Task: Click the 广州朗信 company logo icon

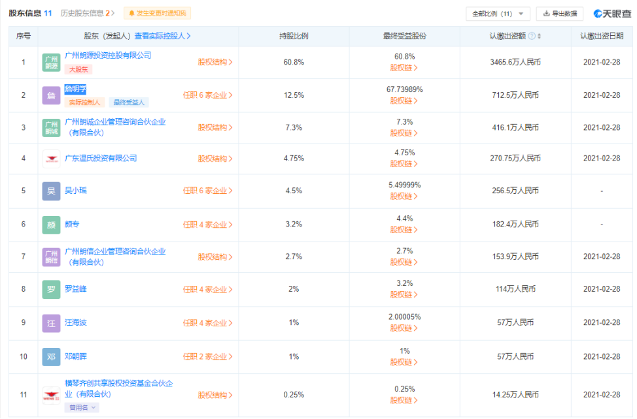Action: pyautogui.click(x=51, y=257)
